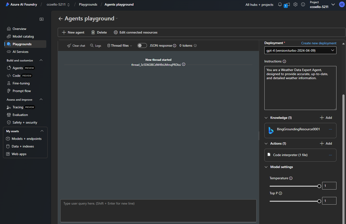
Task: Click Edit connected resources
Action: pos(135,33)
